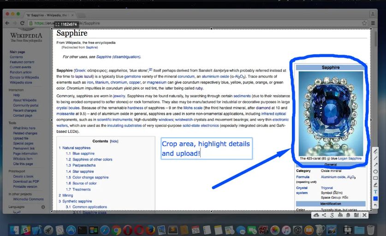
Task: Jump to Natural sapphires section
Action: point(76,148)
